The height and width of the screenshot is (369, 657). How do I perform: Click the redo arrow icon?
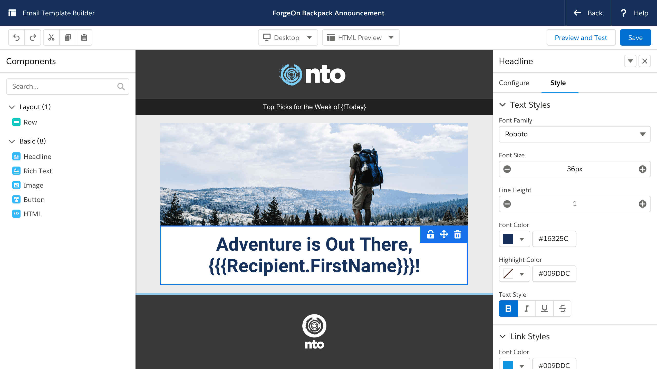click(x=33, y=38)
